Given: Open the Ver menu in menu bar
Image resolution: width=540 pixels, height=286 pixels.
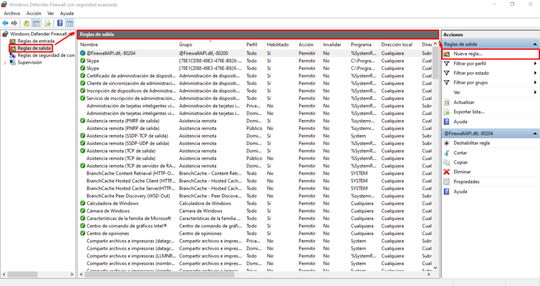Looking at the screenshot, I should point(51,13).
